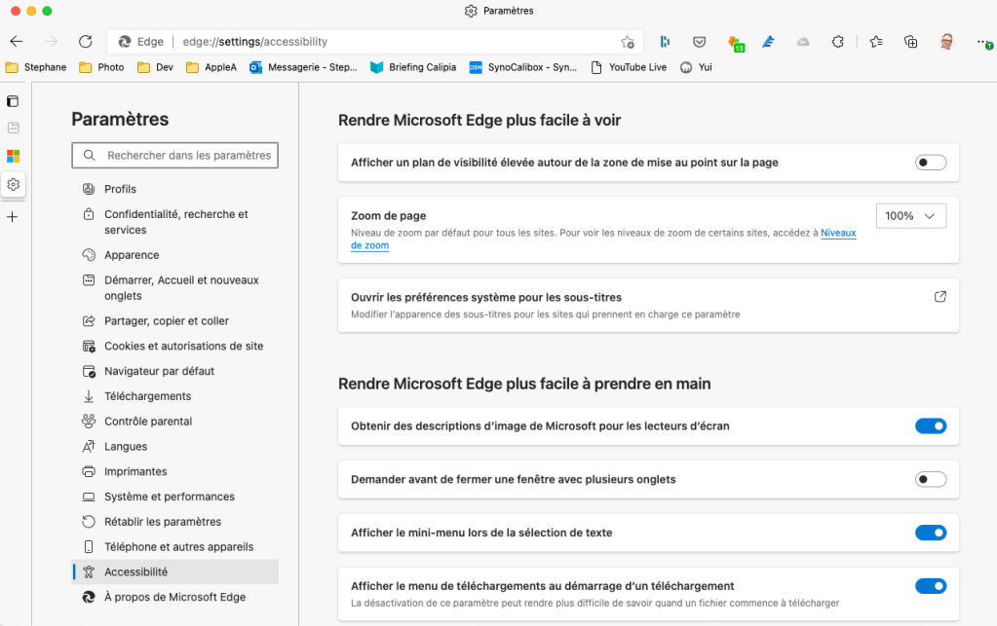Turn on ask before closing multiple tabs
This screenshot has height=626, width=997.
(931, 479)
